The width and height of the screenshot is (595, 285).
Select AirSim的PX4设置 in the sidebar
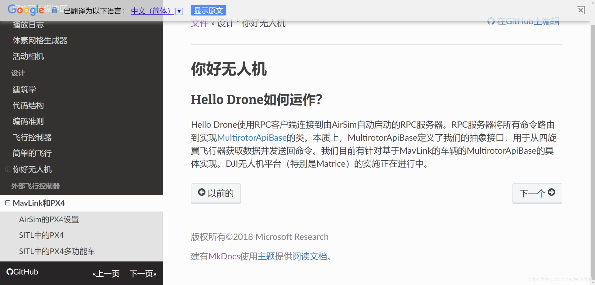coord(49,219)
